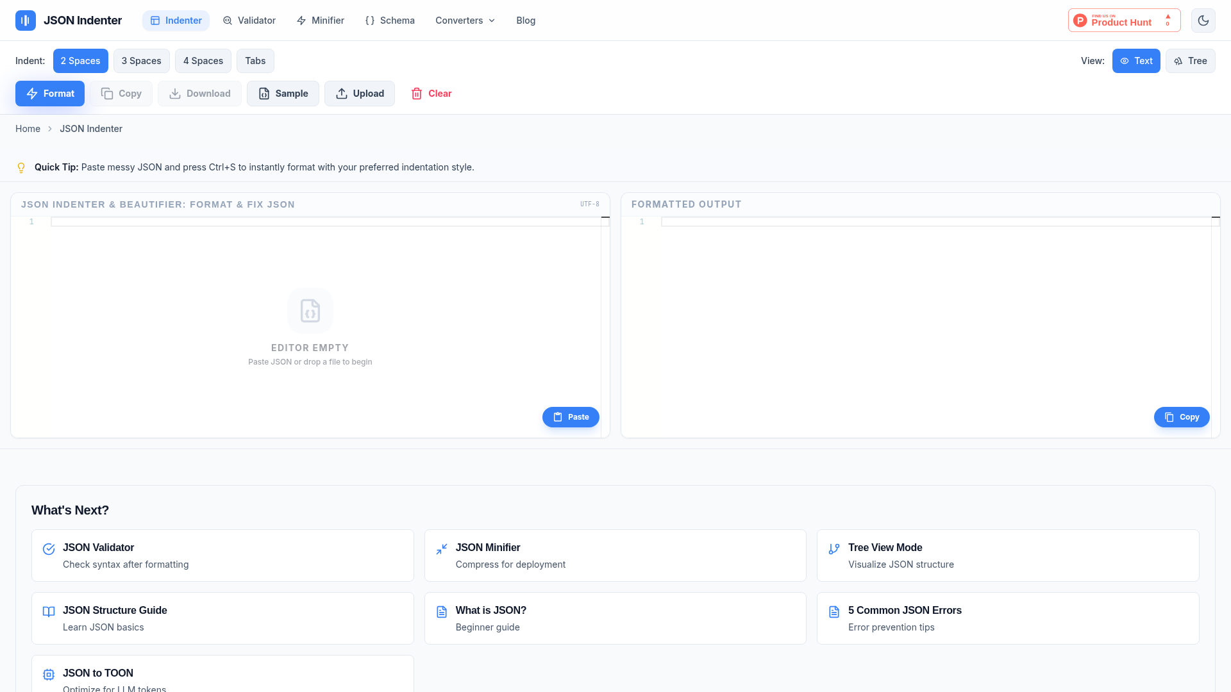Open the JSON to TOON card
1231x692 pixels.
coord(222,673)
